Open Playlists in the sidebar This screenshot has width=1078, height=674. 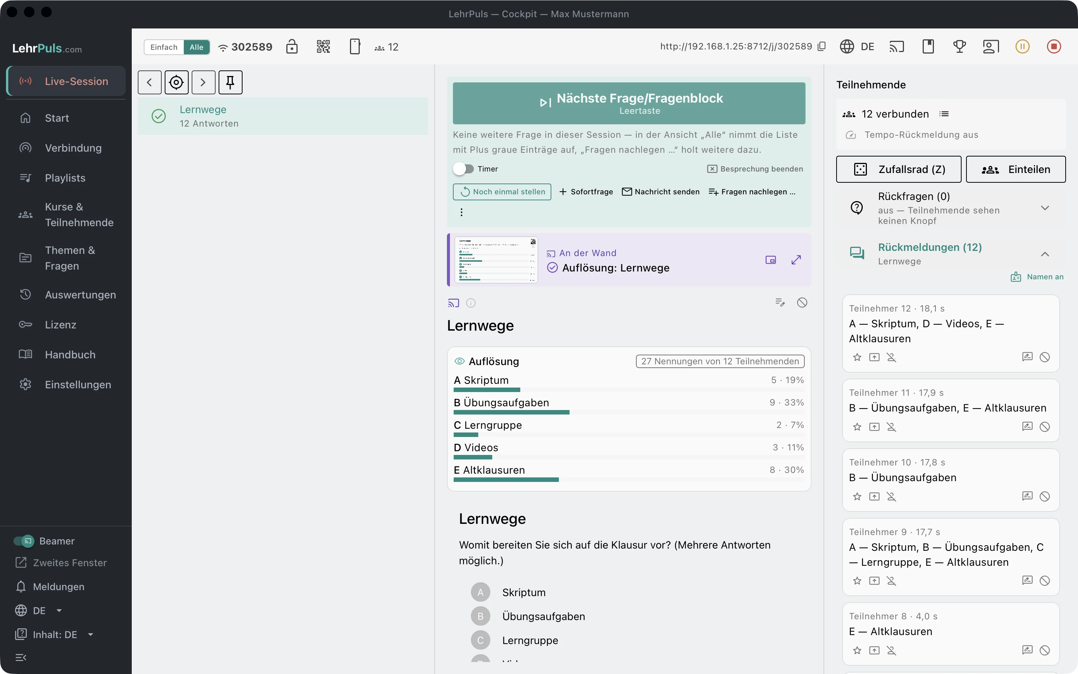(x=66, y=178)
